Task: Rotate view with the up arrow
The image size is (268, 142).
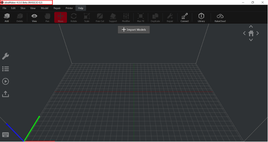Action: click(x=251, y=27)
